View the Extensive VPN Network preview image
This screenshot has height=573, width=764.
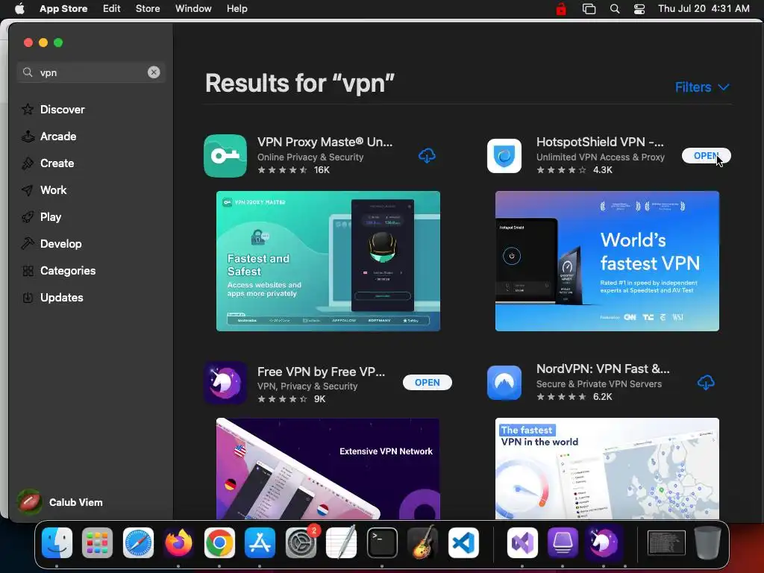click(328, 469)
